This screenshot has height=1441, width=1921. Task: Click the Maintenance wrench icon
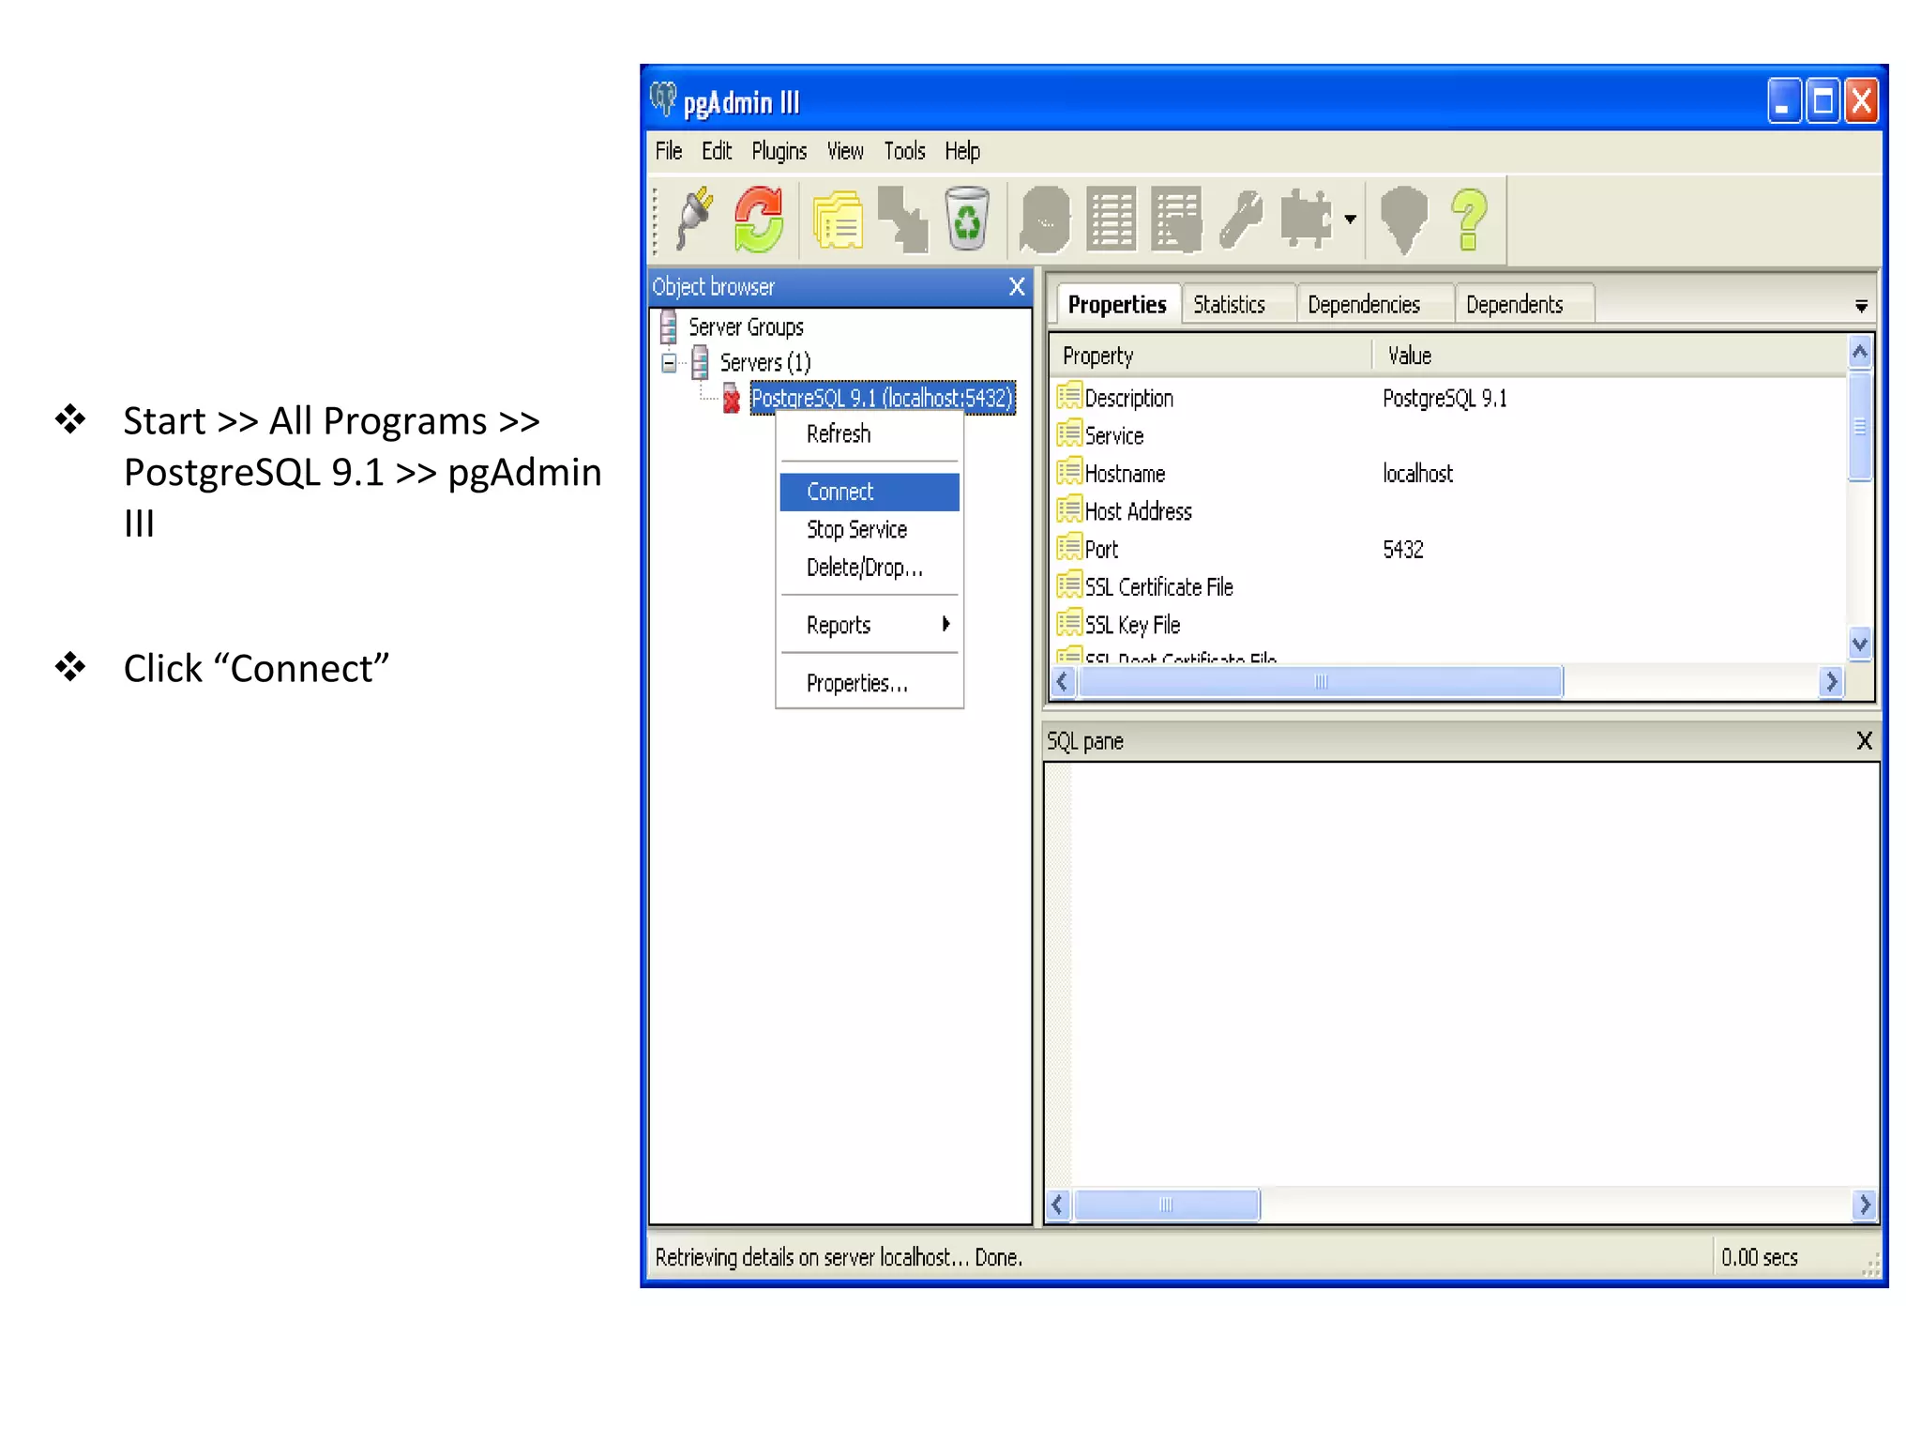click(1241, 220)
